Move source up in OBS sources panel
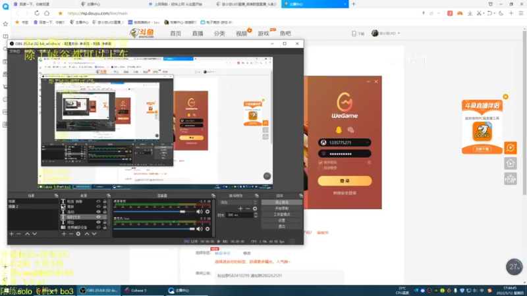The width and height of the screenshot is (527, 296). coord(87,234)
